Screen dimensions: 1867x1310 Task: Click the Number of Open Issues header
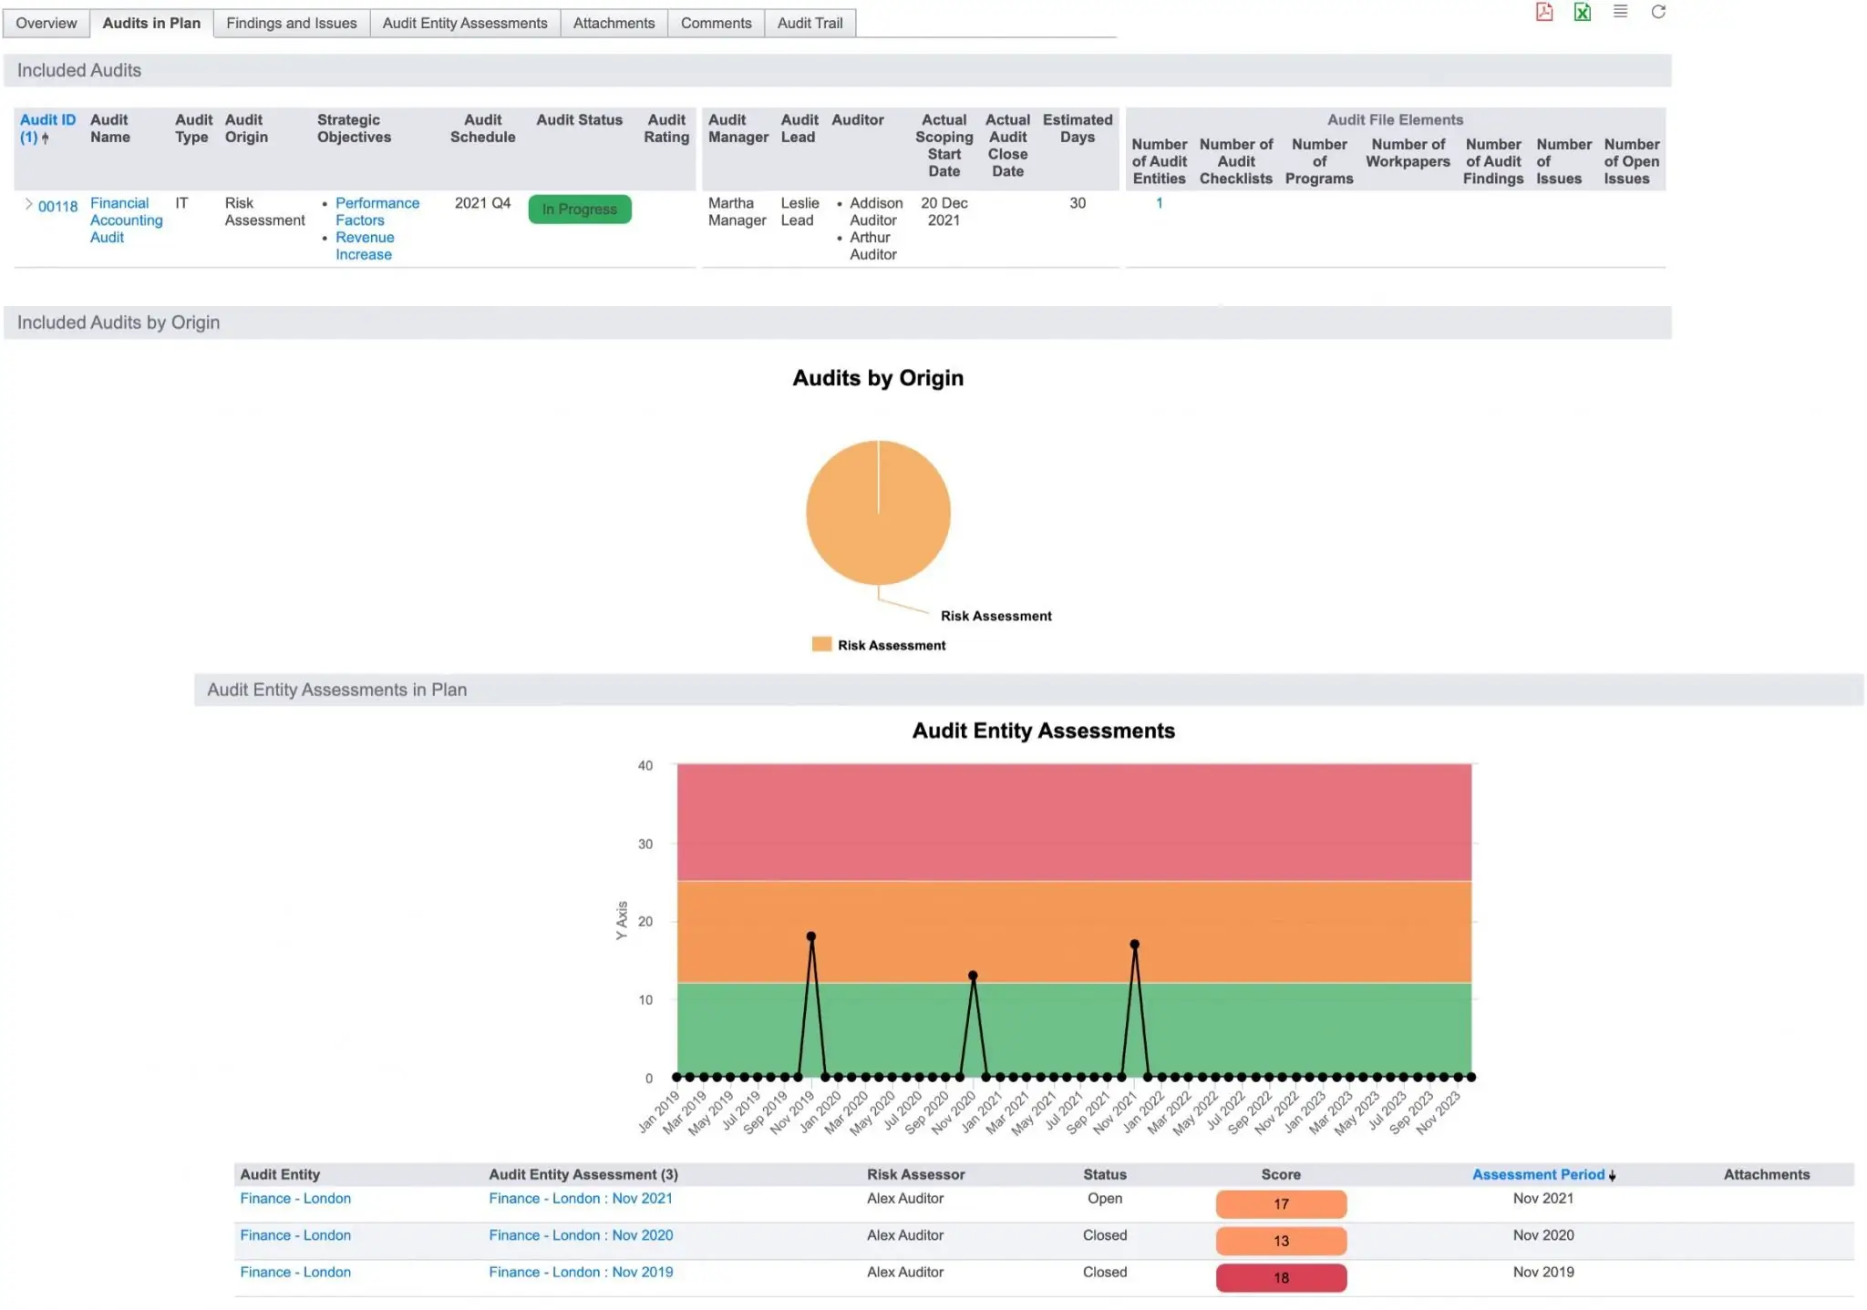tap(1632, 161)
